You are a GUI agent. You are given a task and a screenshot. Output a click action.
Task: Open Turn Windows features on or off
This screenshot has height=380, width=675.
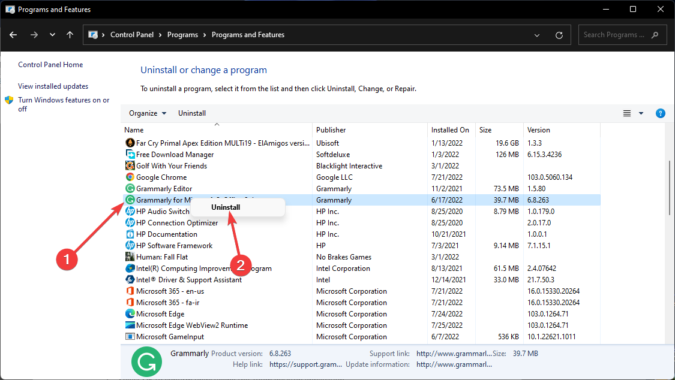[x=64, y=104]
